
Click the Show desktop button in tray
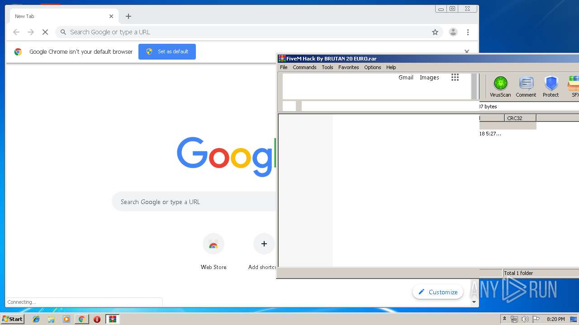[x=574, y=319]
